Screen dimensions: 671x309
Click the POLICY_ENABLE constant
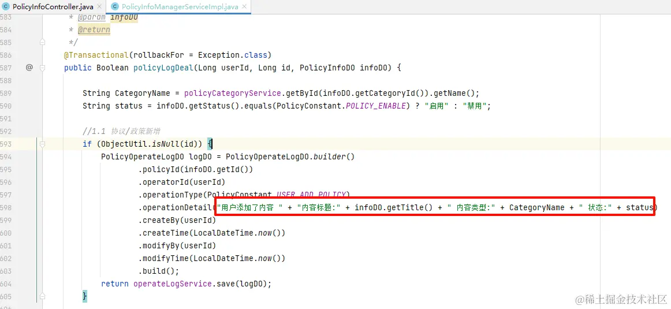(376, 106)
